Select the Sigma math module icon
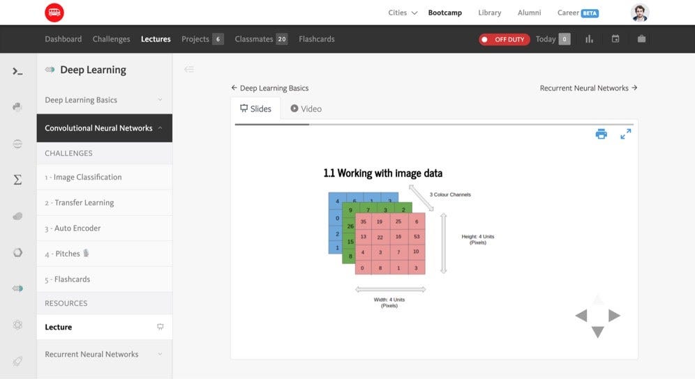The image size is (695, 379). (18, 180)
